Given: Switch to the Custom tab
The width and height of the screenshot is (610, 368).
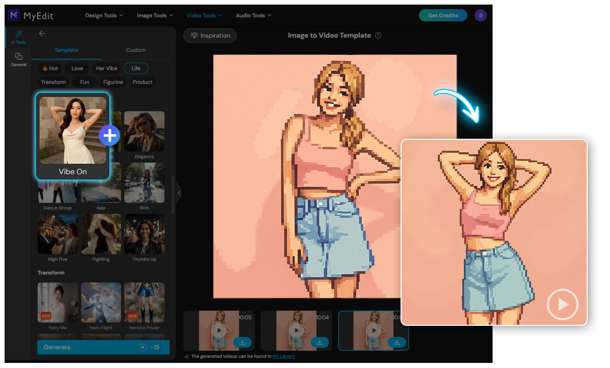Looking at the screenshot, I should [x=136, y=50].
